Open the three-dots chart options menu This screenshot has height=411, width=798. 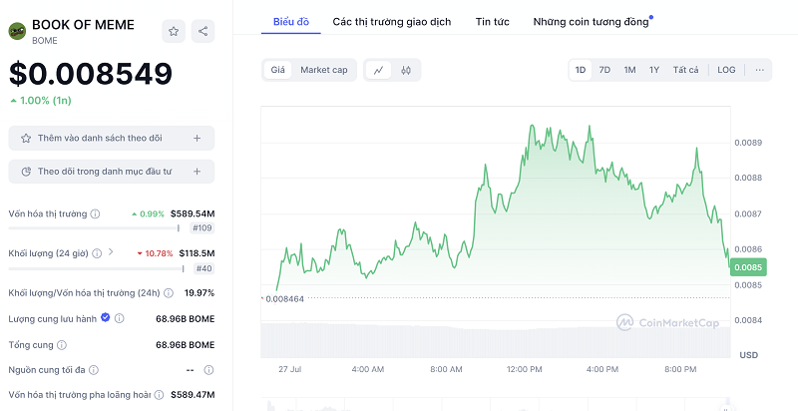760,70
